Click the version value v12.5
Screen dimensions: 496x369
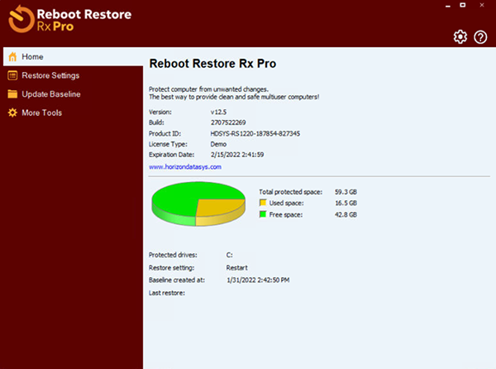(218, 112)
